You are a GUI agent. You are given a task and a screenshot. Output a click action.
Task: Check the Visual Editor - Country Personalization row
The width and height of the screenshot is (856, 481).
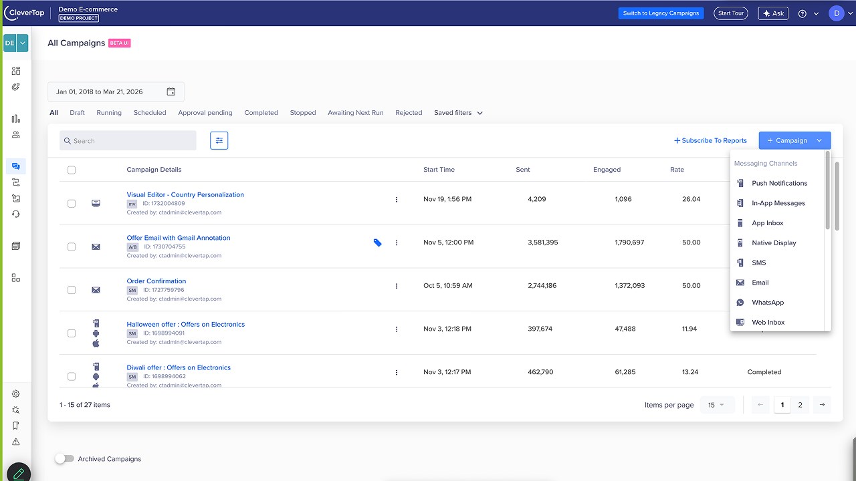[x=72, y=203]
